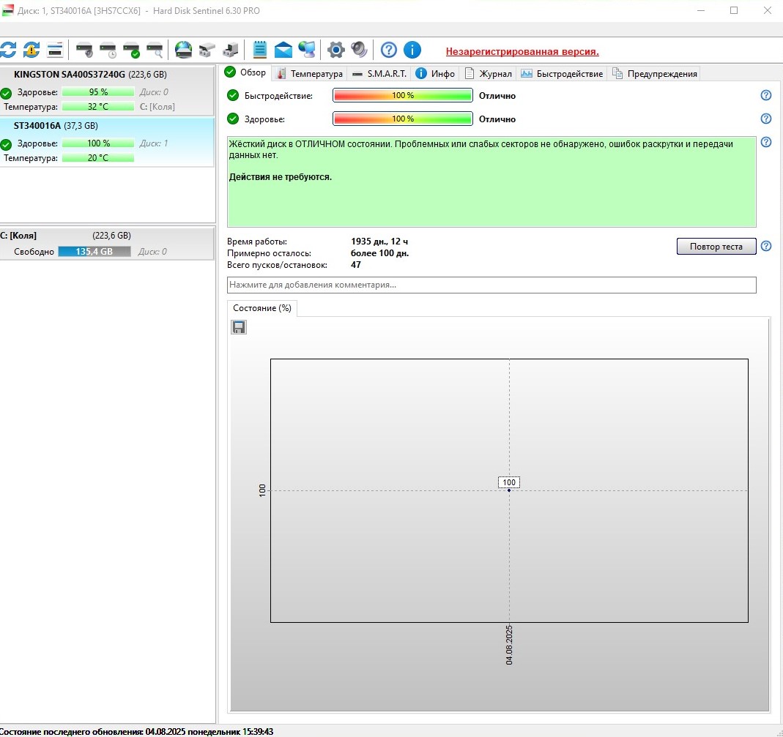Open settings with the gear icon
The width and height of the screenshot is (783, 737).
coord(335,50)
